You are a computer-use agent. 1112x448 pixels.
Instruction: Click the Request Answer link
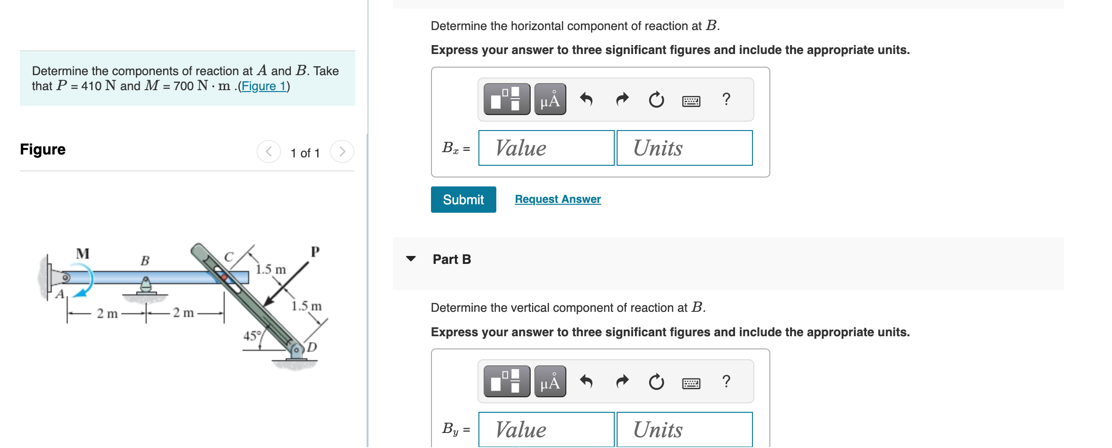(557, 199)
